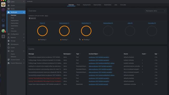Click the Pods 'Pending: 2' legend
This screenshot has height=95, width=169.
tap(42, 40)
